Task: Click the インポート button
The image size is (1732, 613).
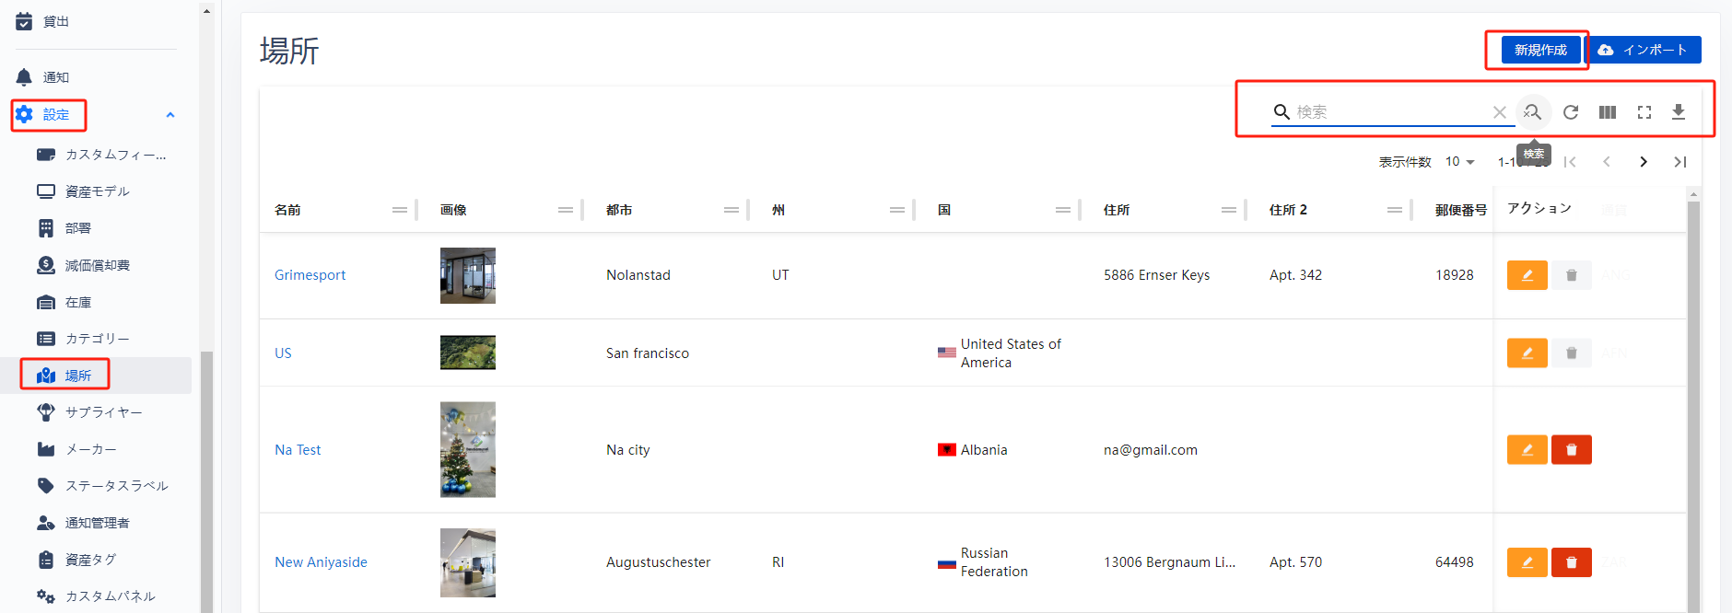Action: (x=1644, y=50)
